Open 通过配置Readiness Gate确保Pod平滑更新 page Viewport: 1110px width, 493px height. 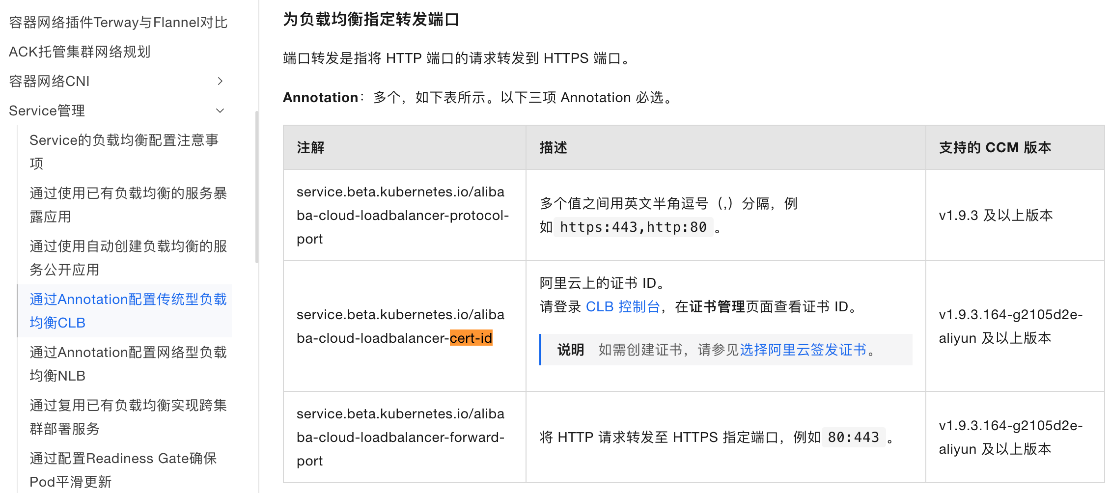[123, 470]
